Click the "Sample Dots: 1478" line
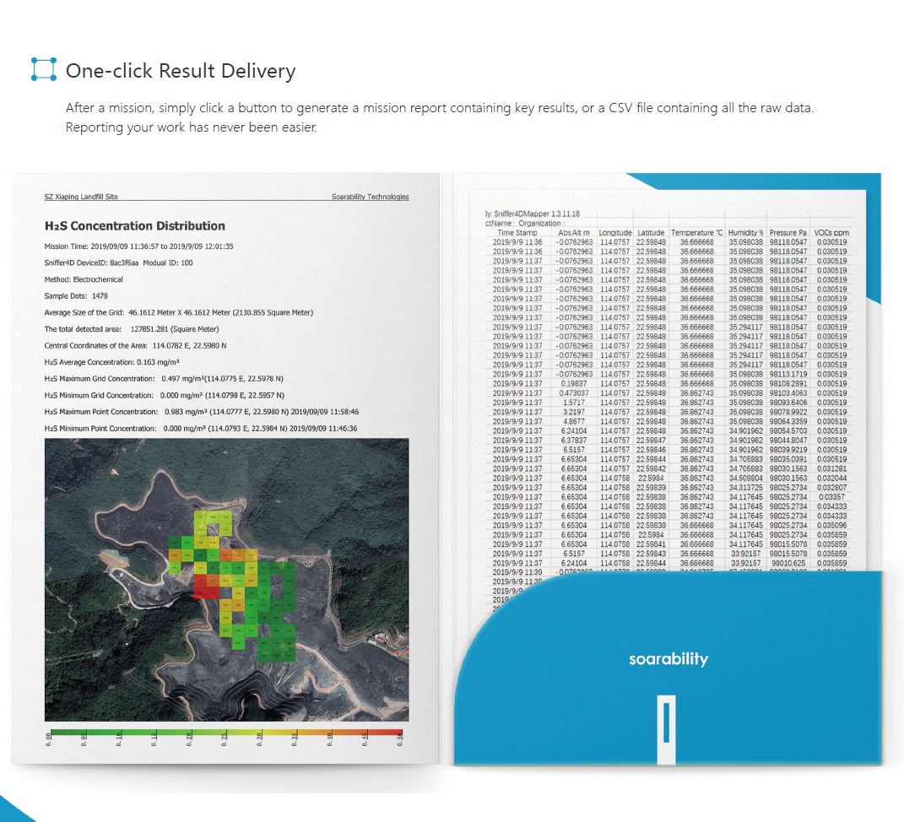 76,295
